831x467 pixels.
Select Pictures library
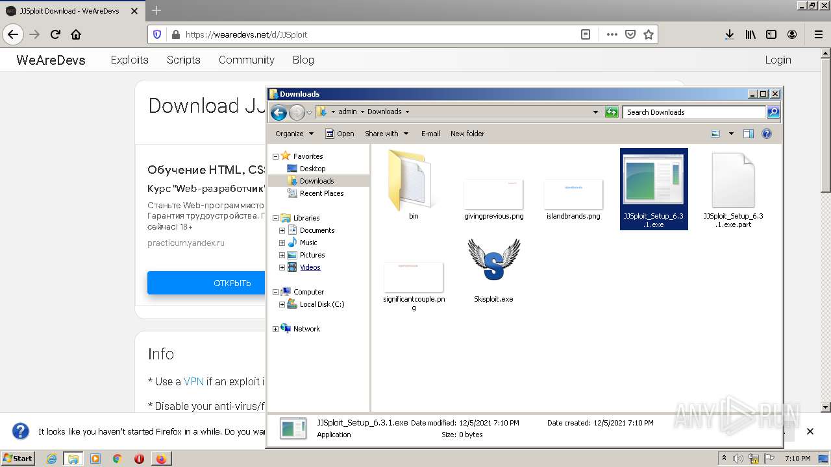click(x=312, y=255)
